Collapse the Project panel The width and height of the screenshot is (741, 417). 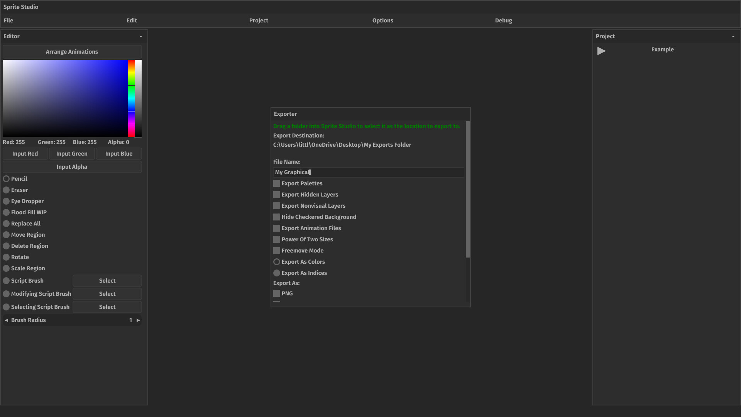[733, 36]
